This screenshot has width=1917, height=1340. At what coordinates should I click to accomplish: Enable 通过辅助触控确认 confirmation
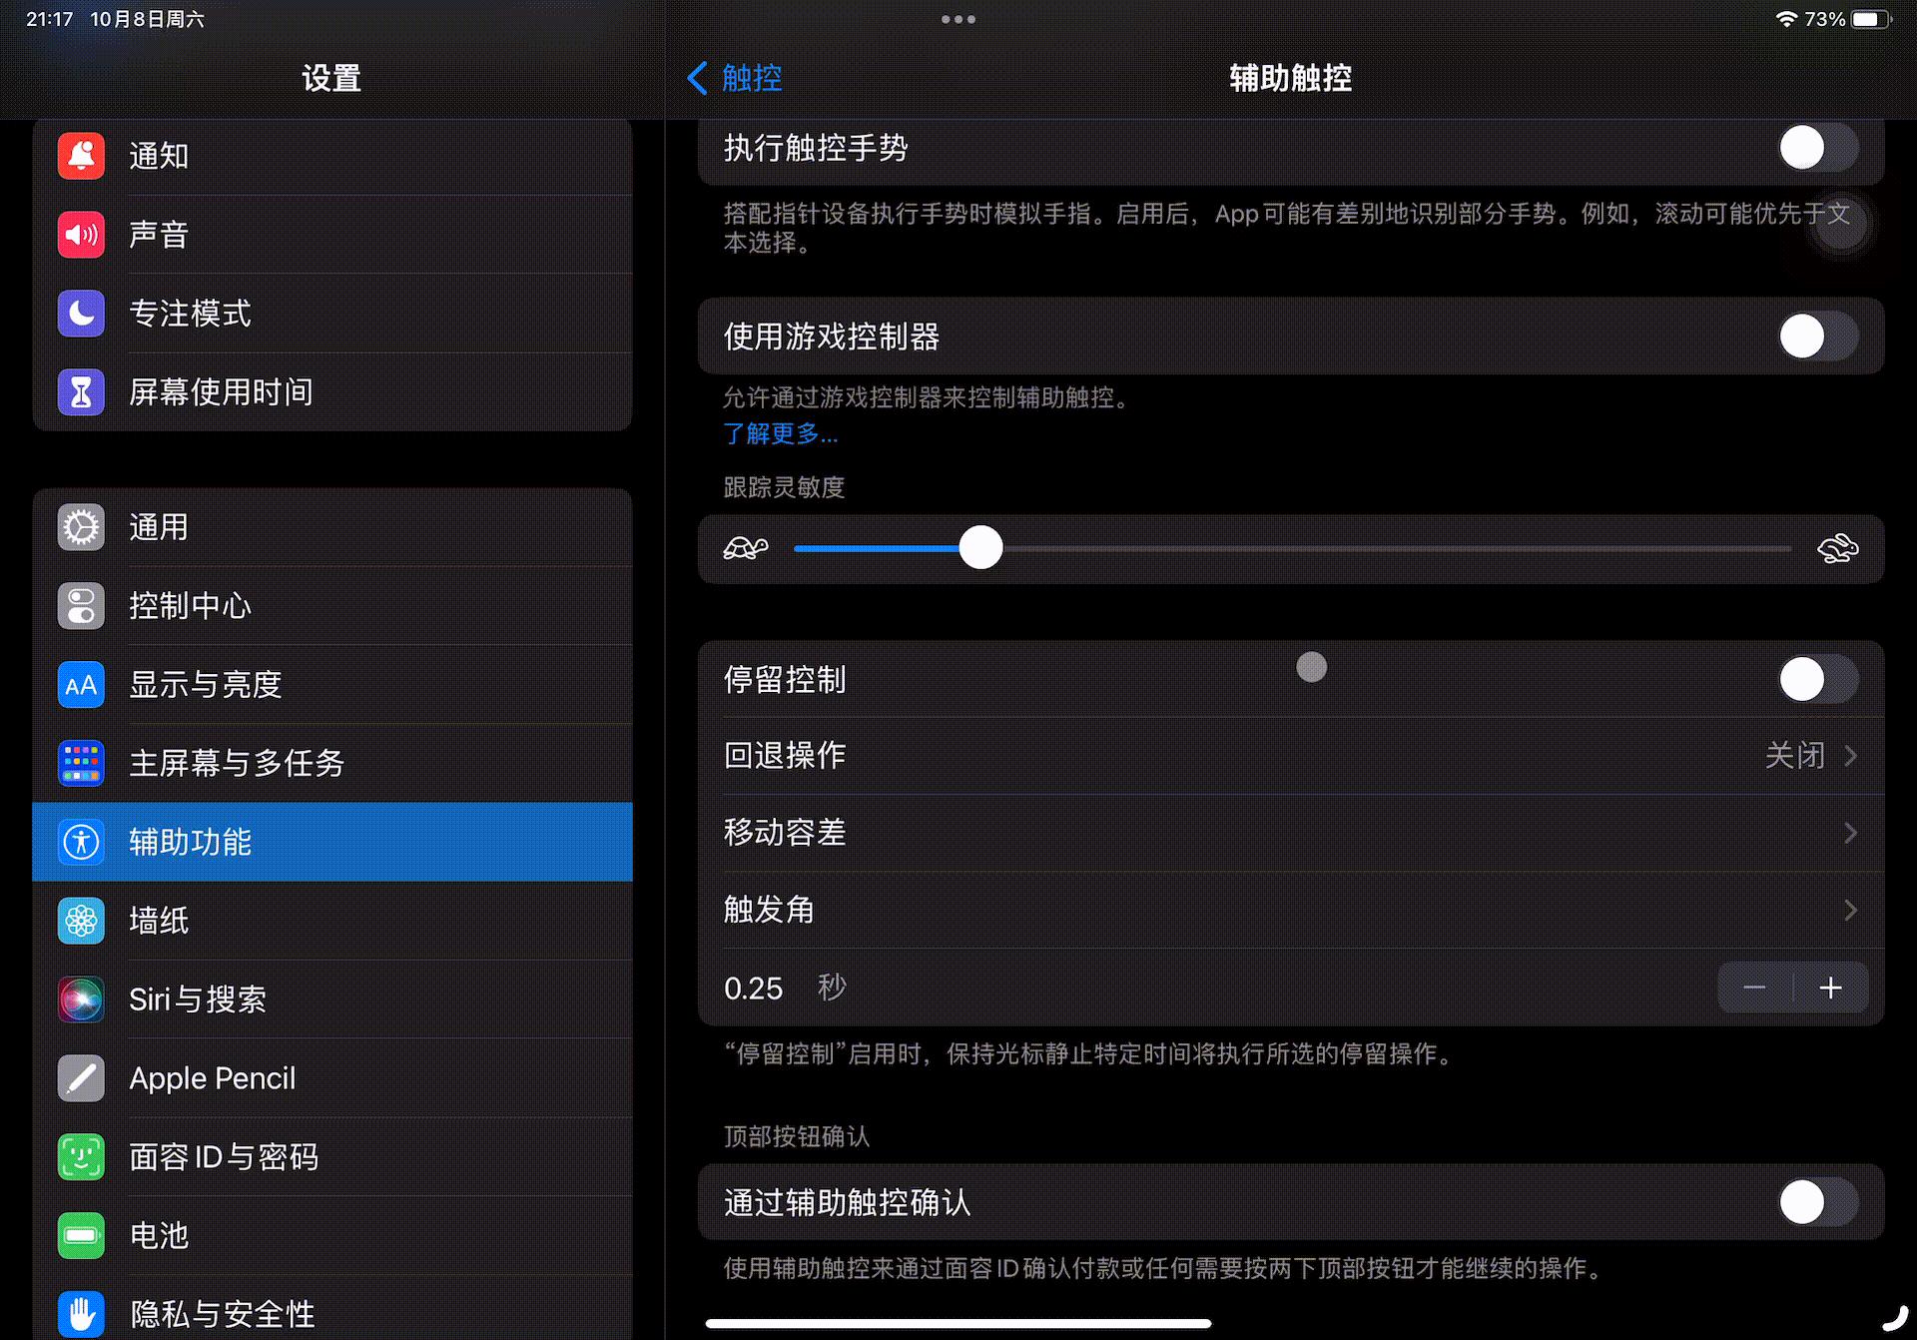click(x=1817, y=1202)
